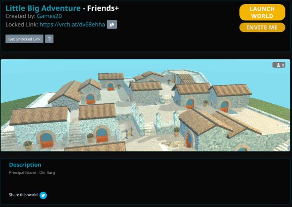
Task: Click the Invite Me button
Action: pos(262,27)
